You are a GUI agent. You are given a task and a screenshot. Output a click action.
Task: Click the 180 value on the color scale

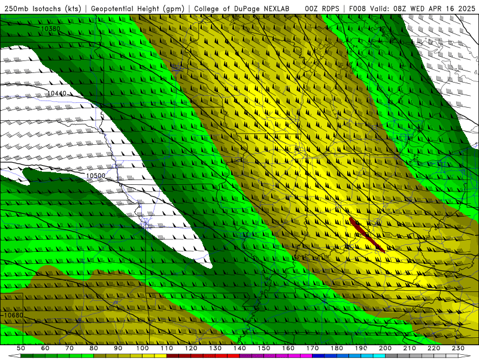[336, 348]
